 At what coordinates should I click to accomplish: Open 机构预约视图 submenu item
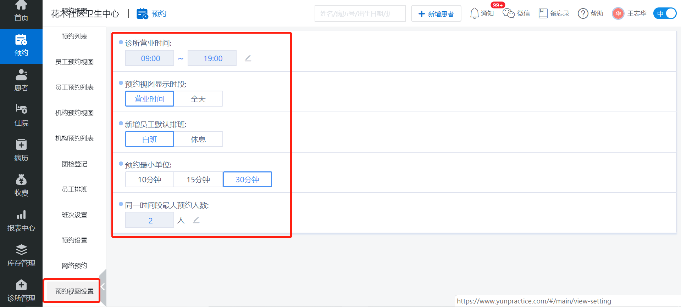click(x=74, y=113)
